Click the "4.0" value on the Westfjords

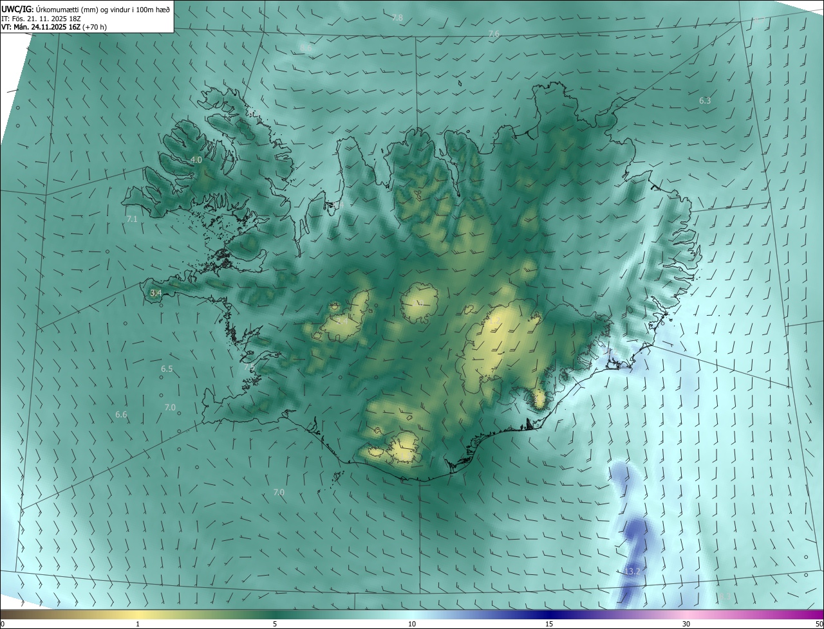[196, 160]
